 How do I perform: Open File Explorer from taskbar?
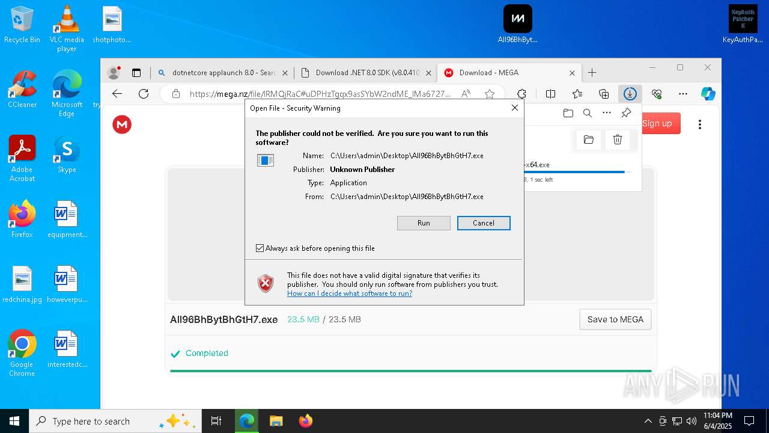click(276, 421)
